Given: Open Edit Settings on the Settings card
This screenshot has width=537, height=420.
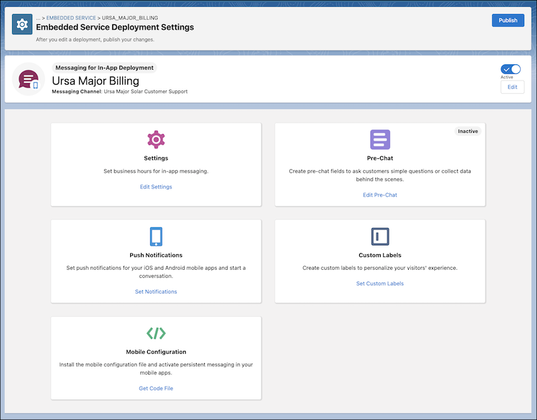Looking at the screenshot, I should pyautogui.click(x=156, y=187).
